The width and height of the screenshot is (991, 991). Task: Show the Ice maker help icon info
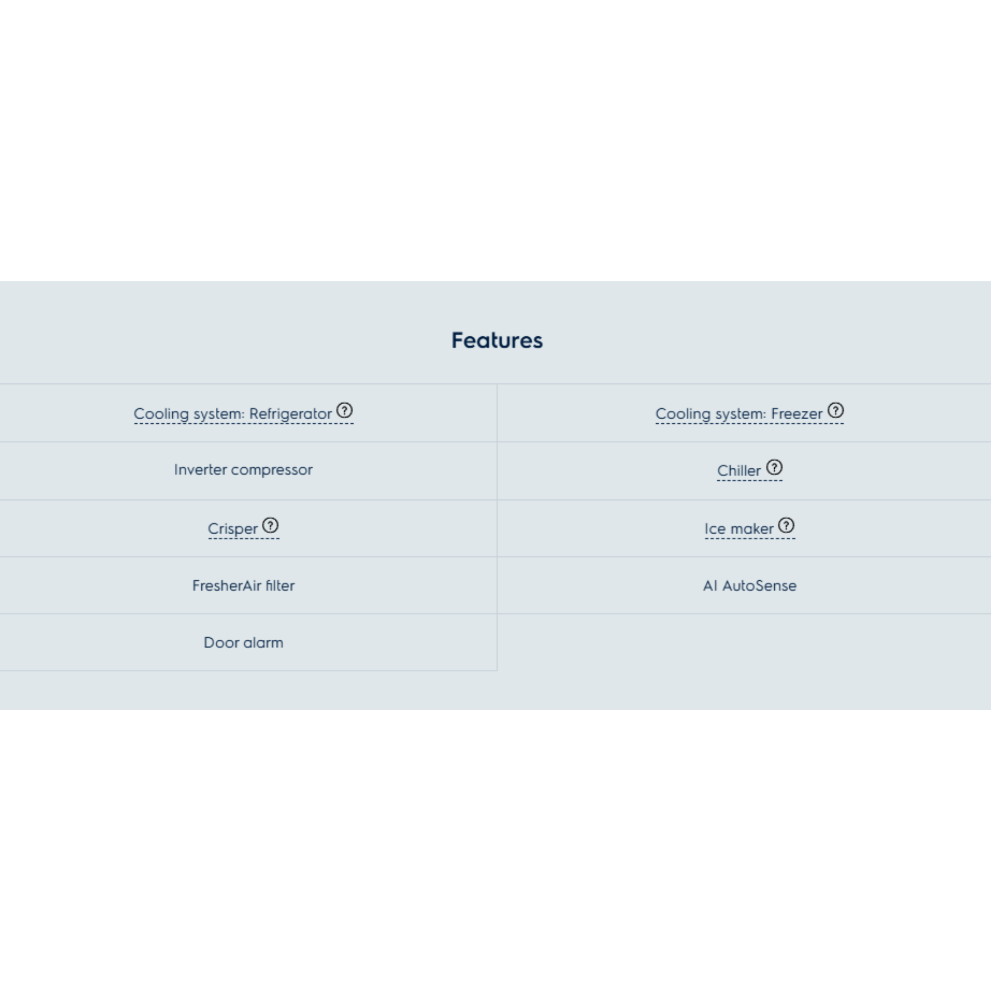[x=786, y=526]
